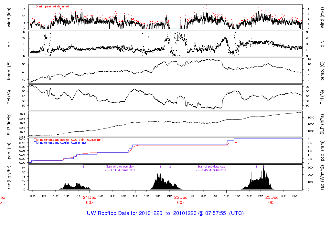Click the '1010' hPa tick label
Viewport: 331px width, 226px height.
311,118
